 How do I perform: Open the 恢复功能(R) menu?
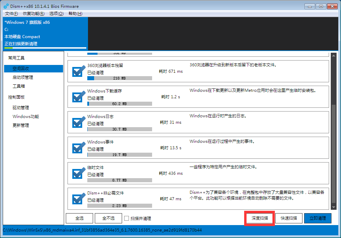pos(34,14)
